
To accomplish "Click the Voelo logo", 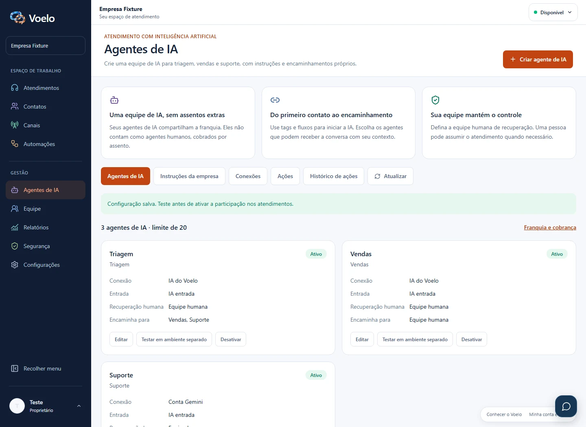I will tap(33, 18).
